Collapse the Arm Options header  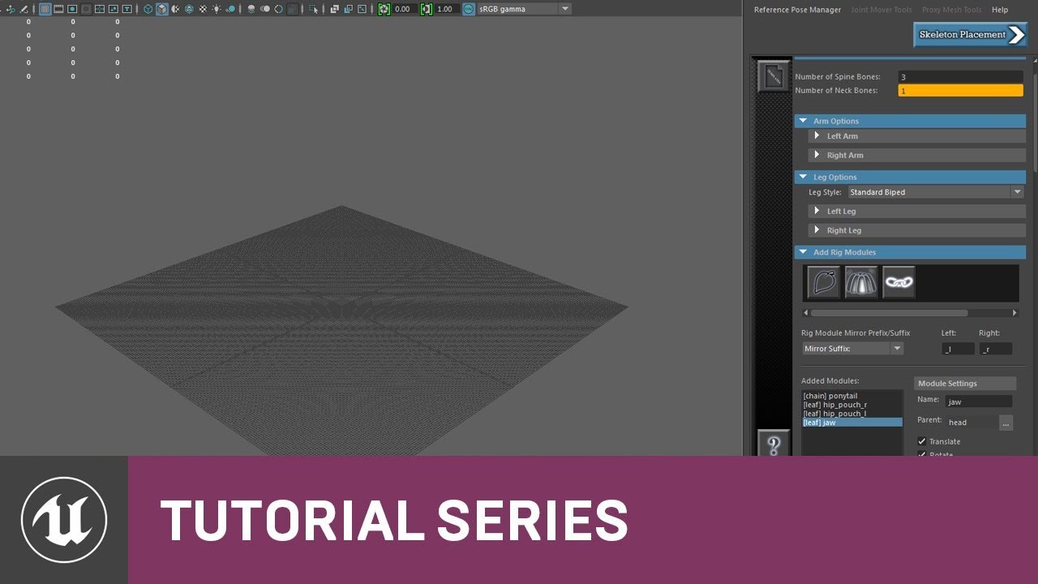point(910,121)
